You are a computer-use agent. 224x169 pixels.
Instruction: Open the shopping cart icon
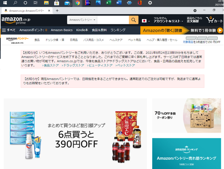(x=214, y=20)
